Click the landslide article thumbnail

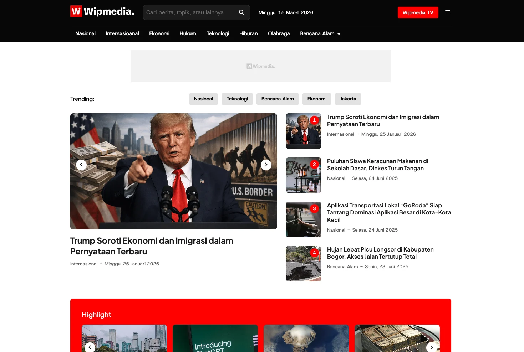point(303,263)
